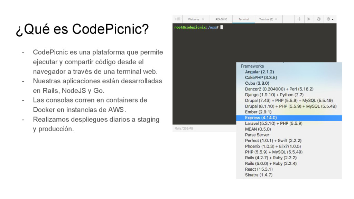Viewport: 354px width, 199px height.
Task: Close the Terminal (2) tab
Action: (x=276, y=19)
